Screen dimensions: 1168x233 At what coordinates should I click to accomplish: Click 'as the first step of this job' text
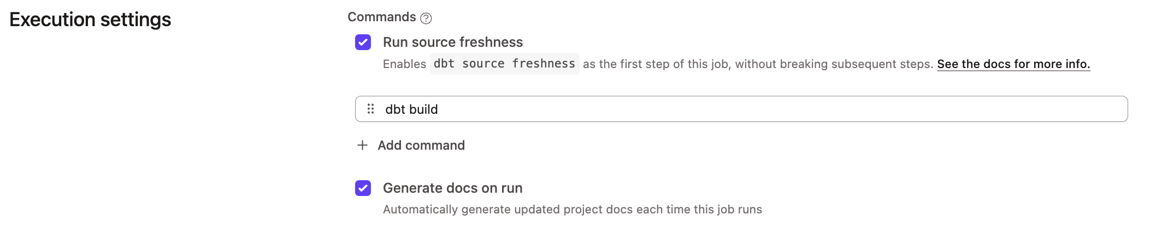[x=655, y=64]
